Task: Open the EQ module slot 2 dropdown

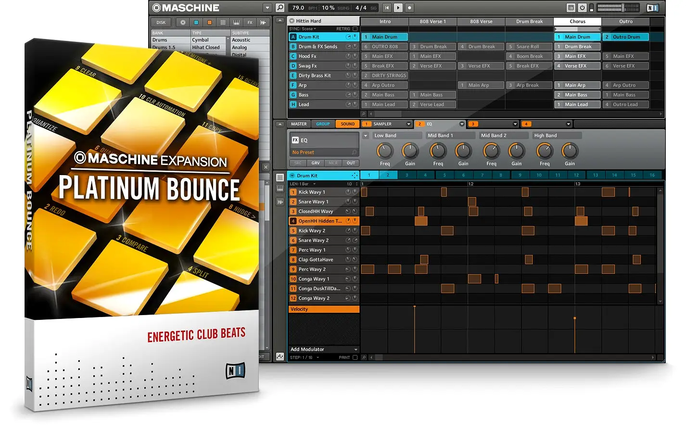Action: coord(462,124)
